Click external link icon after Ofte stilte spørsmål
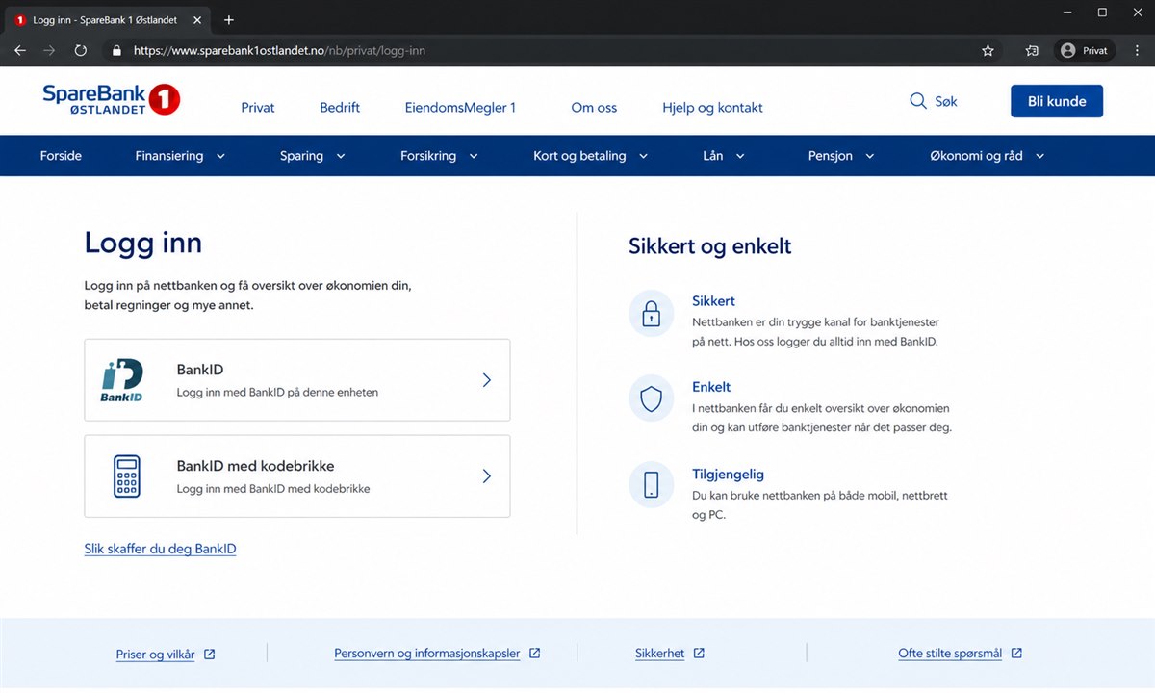Screen dimensions: 1155x693 [1017, 654]
